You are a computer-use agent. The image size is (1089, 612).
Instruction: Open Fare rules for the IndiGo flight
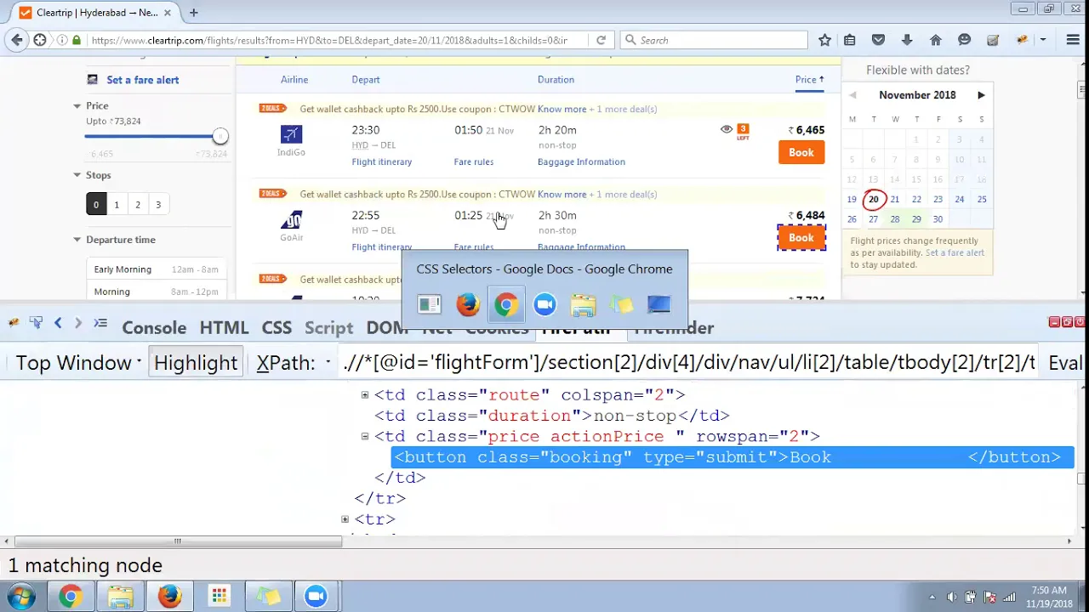pyautogui.click(x=474, y=161)
